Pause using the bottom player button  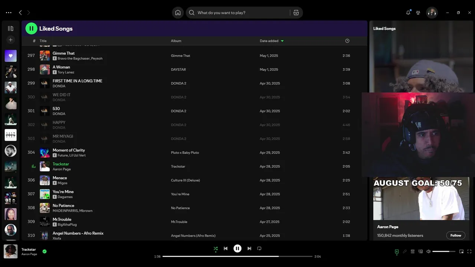tap(237, 248)
